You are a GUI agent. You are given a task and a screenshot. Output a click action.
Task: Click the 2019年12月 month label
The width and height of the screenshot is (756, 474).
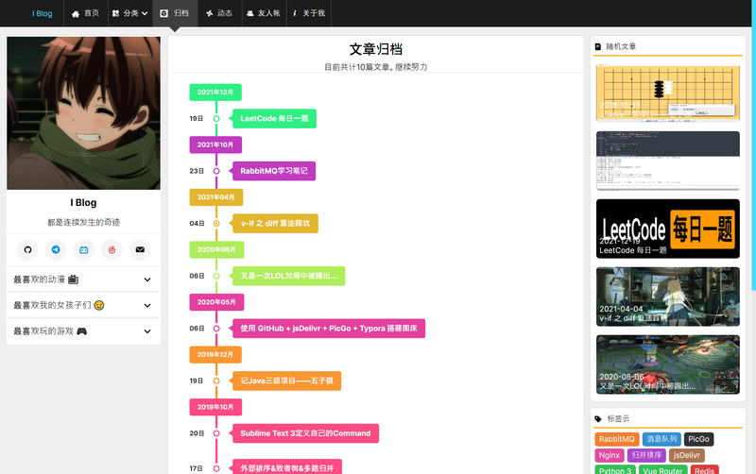[215, 354]
